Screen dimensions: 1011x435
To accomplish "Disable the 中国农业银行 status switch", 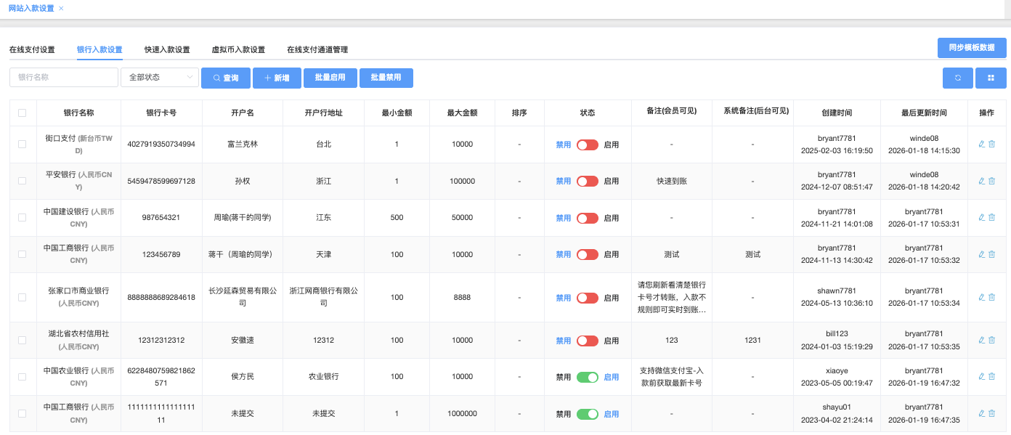I will point(587,377).
